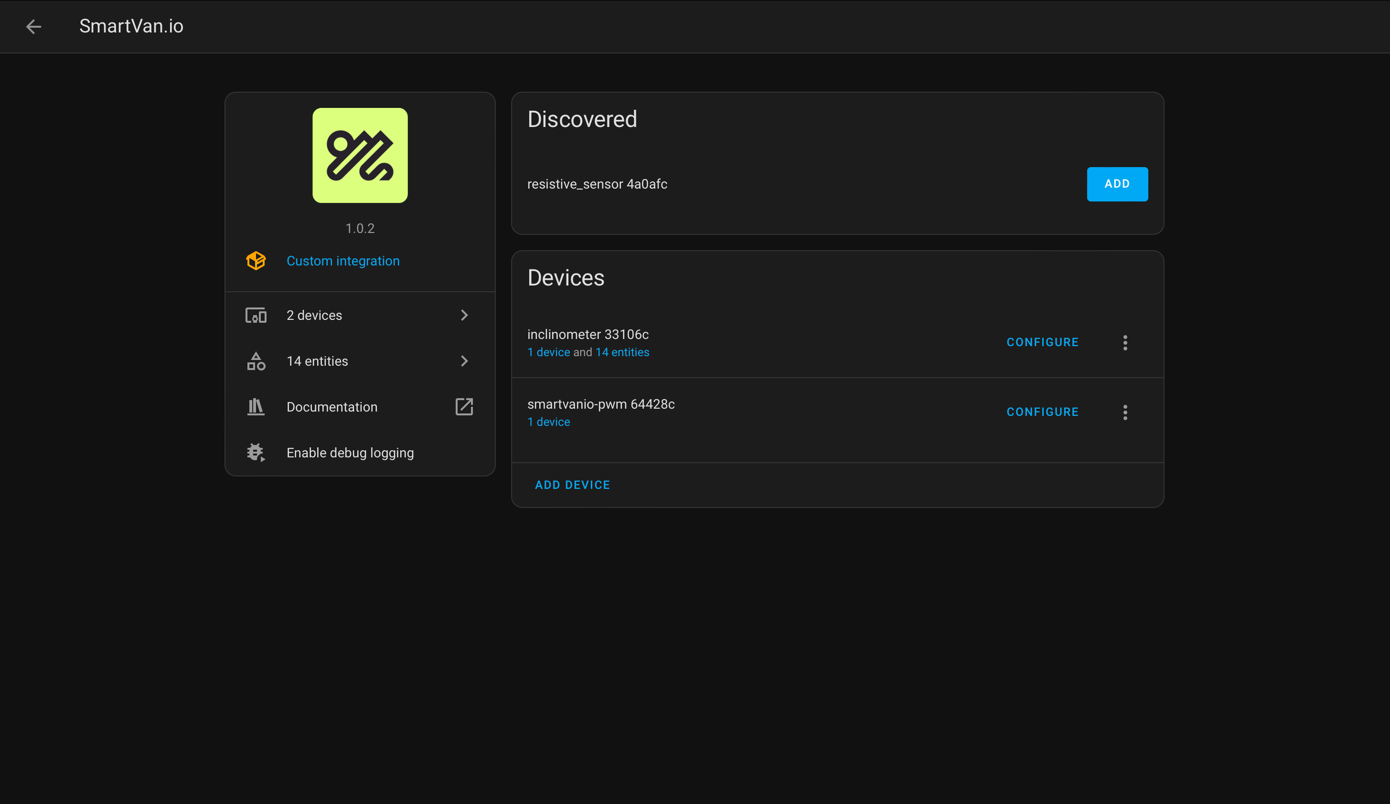Open the inclinometer's 14 entities link
Image resolution: width=1390 pixels, height=804 pixels.
point(621,352)
